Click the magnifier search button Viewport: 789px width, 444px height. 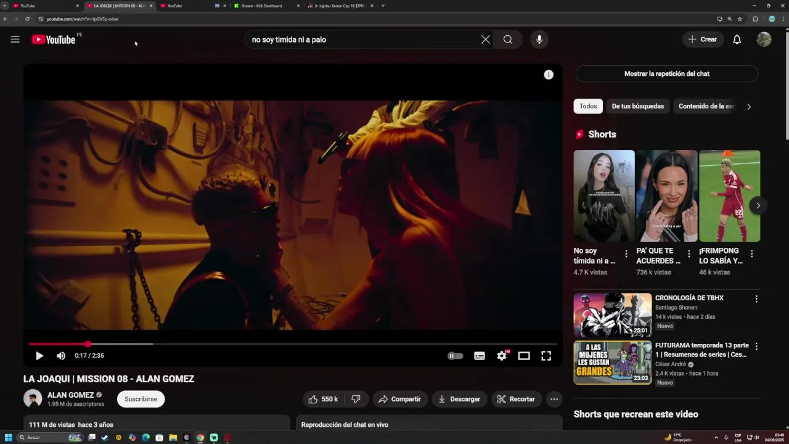(508, 39)
